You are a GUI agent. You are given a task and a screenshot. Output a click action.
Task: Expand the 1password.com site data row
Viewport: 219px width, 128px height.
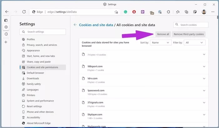pyautogui.click(x=204, y=90)
